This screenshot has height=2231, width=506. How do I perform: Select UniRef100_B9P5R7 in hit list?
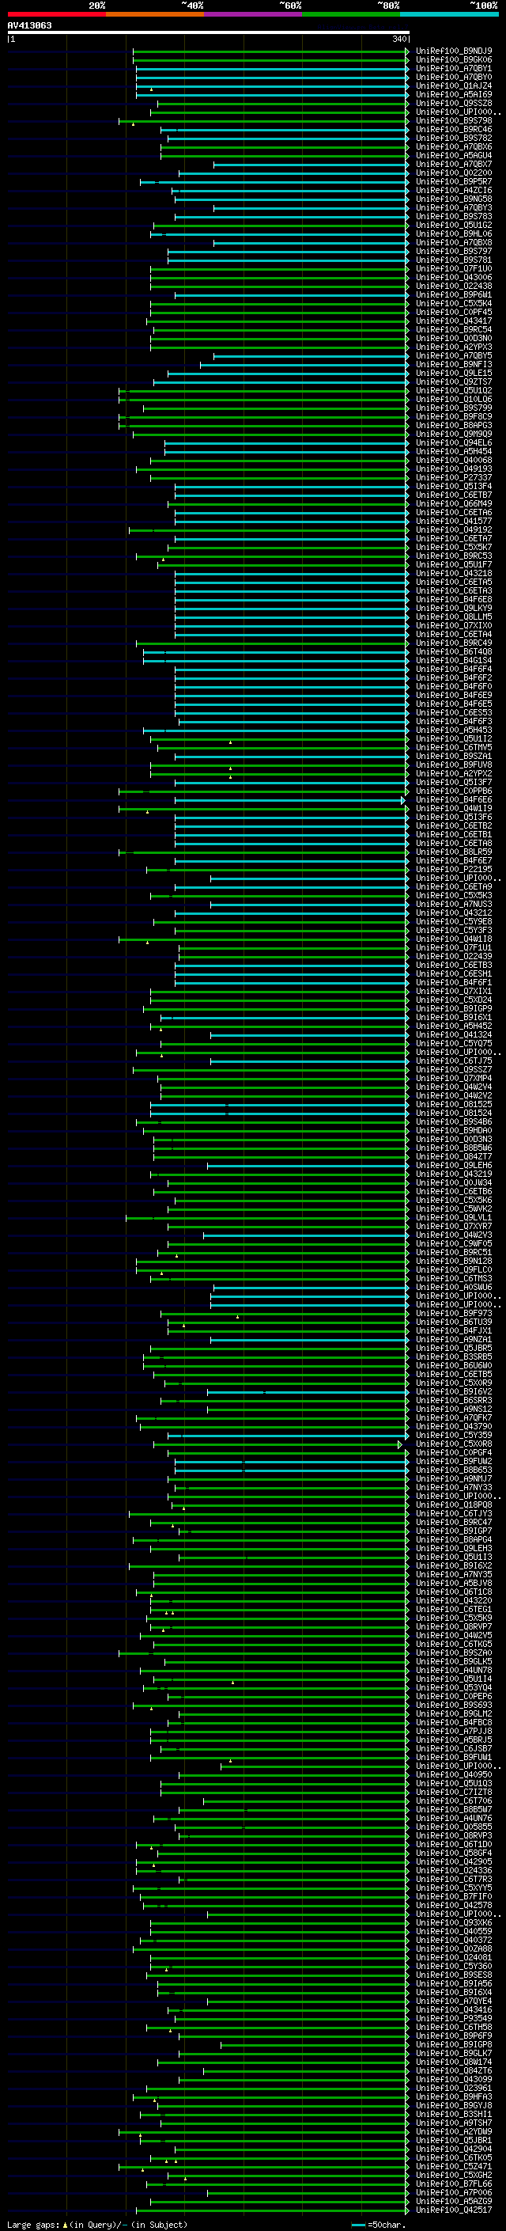(x=453, y=182)
